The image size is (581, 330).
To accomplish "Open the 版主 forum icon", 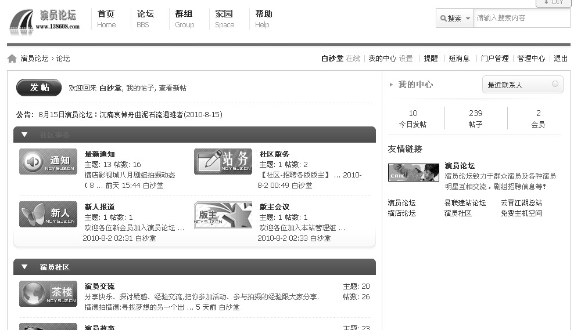I will [x=223, y=215].
